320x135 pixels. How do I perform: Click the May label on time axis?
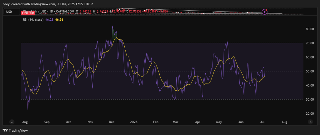tap(219, 122)
